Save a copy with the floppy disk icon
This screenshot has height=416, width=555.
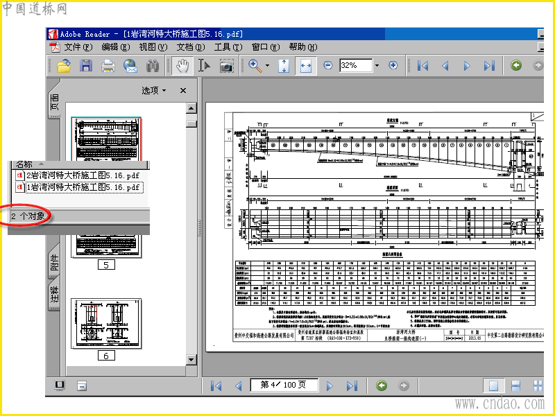click(x=86, y=66)
